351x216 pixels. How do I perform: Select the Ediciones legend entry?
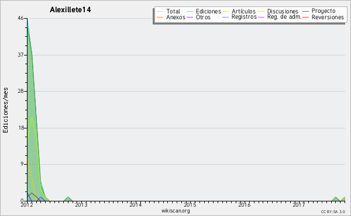click(x=208, y=11)
